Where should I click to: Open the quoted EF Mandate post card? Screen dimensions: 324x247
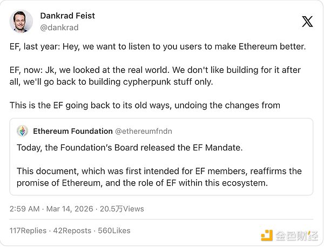tap(161, 156)
